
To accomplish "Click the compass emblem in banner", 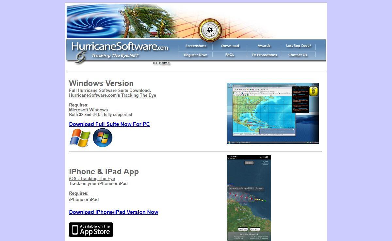I will (210, 30).
